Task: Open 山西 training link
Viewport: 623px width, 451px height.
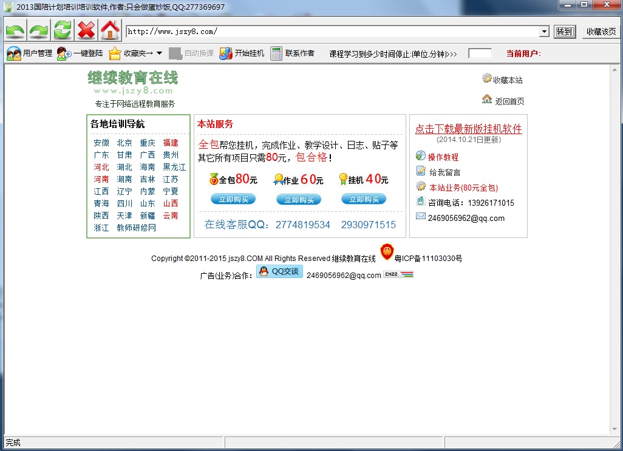Action: tap(171, 203)
